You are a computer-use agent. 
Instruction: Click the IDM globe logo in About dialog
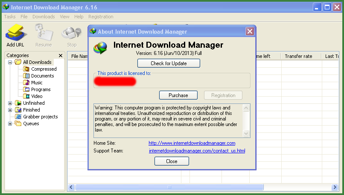coord(100,48)
